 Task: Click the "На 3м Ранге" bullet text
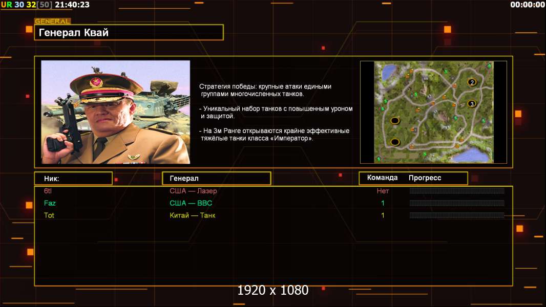pyautogui.click(x=275, y=135)
